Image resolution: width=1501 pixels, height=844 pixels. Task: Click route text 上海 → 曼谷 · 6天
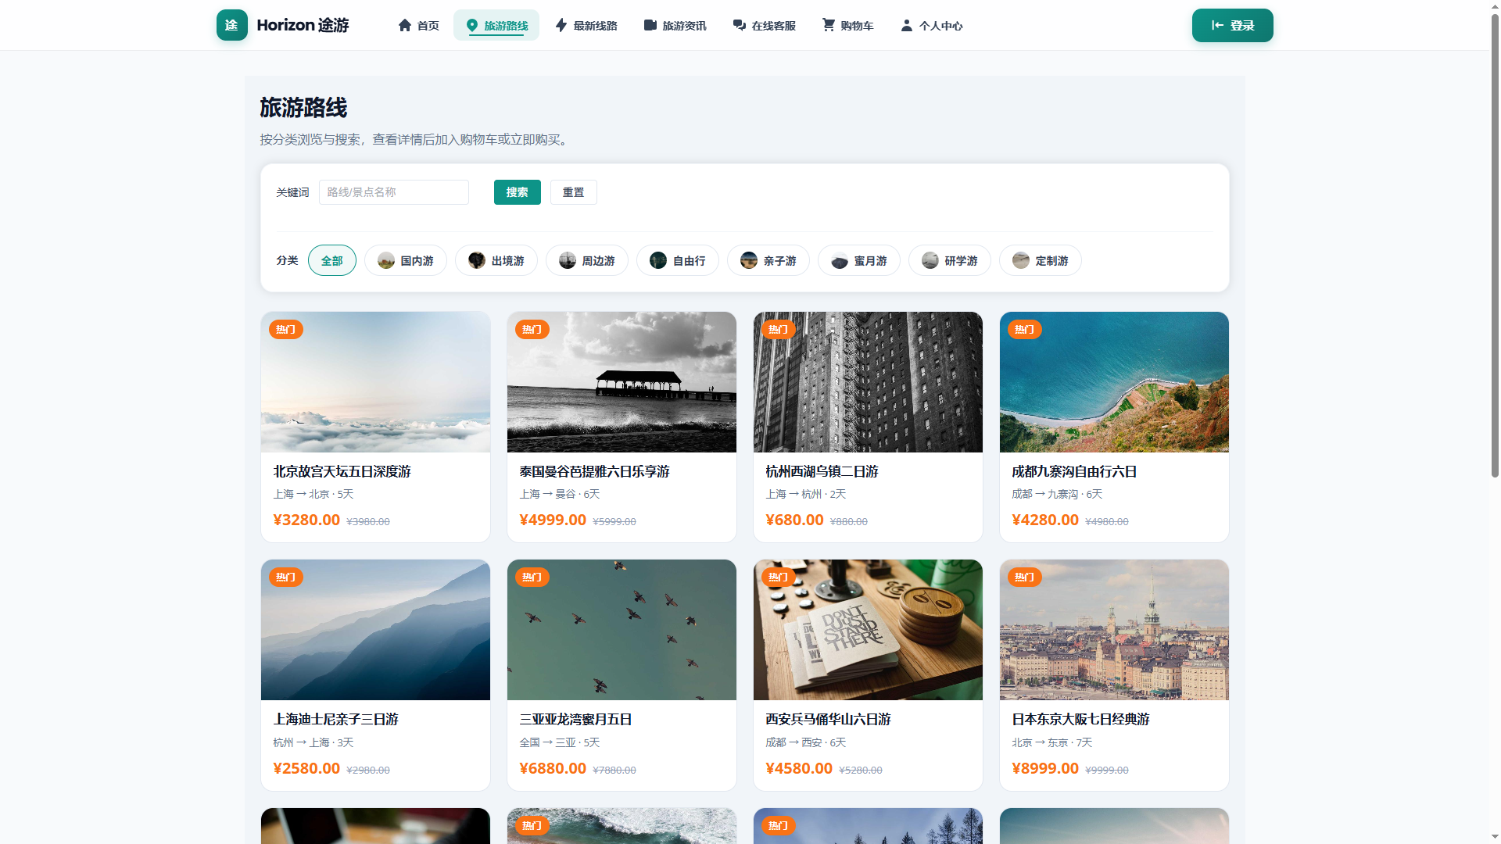tap(560, 494)
